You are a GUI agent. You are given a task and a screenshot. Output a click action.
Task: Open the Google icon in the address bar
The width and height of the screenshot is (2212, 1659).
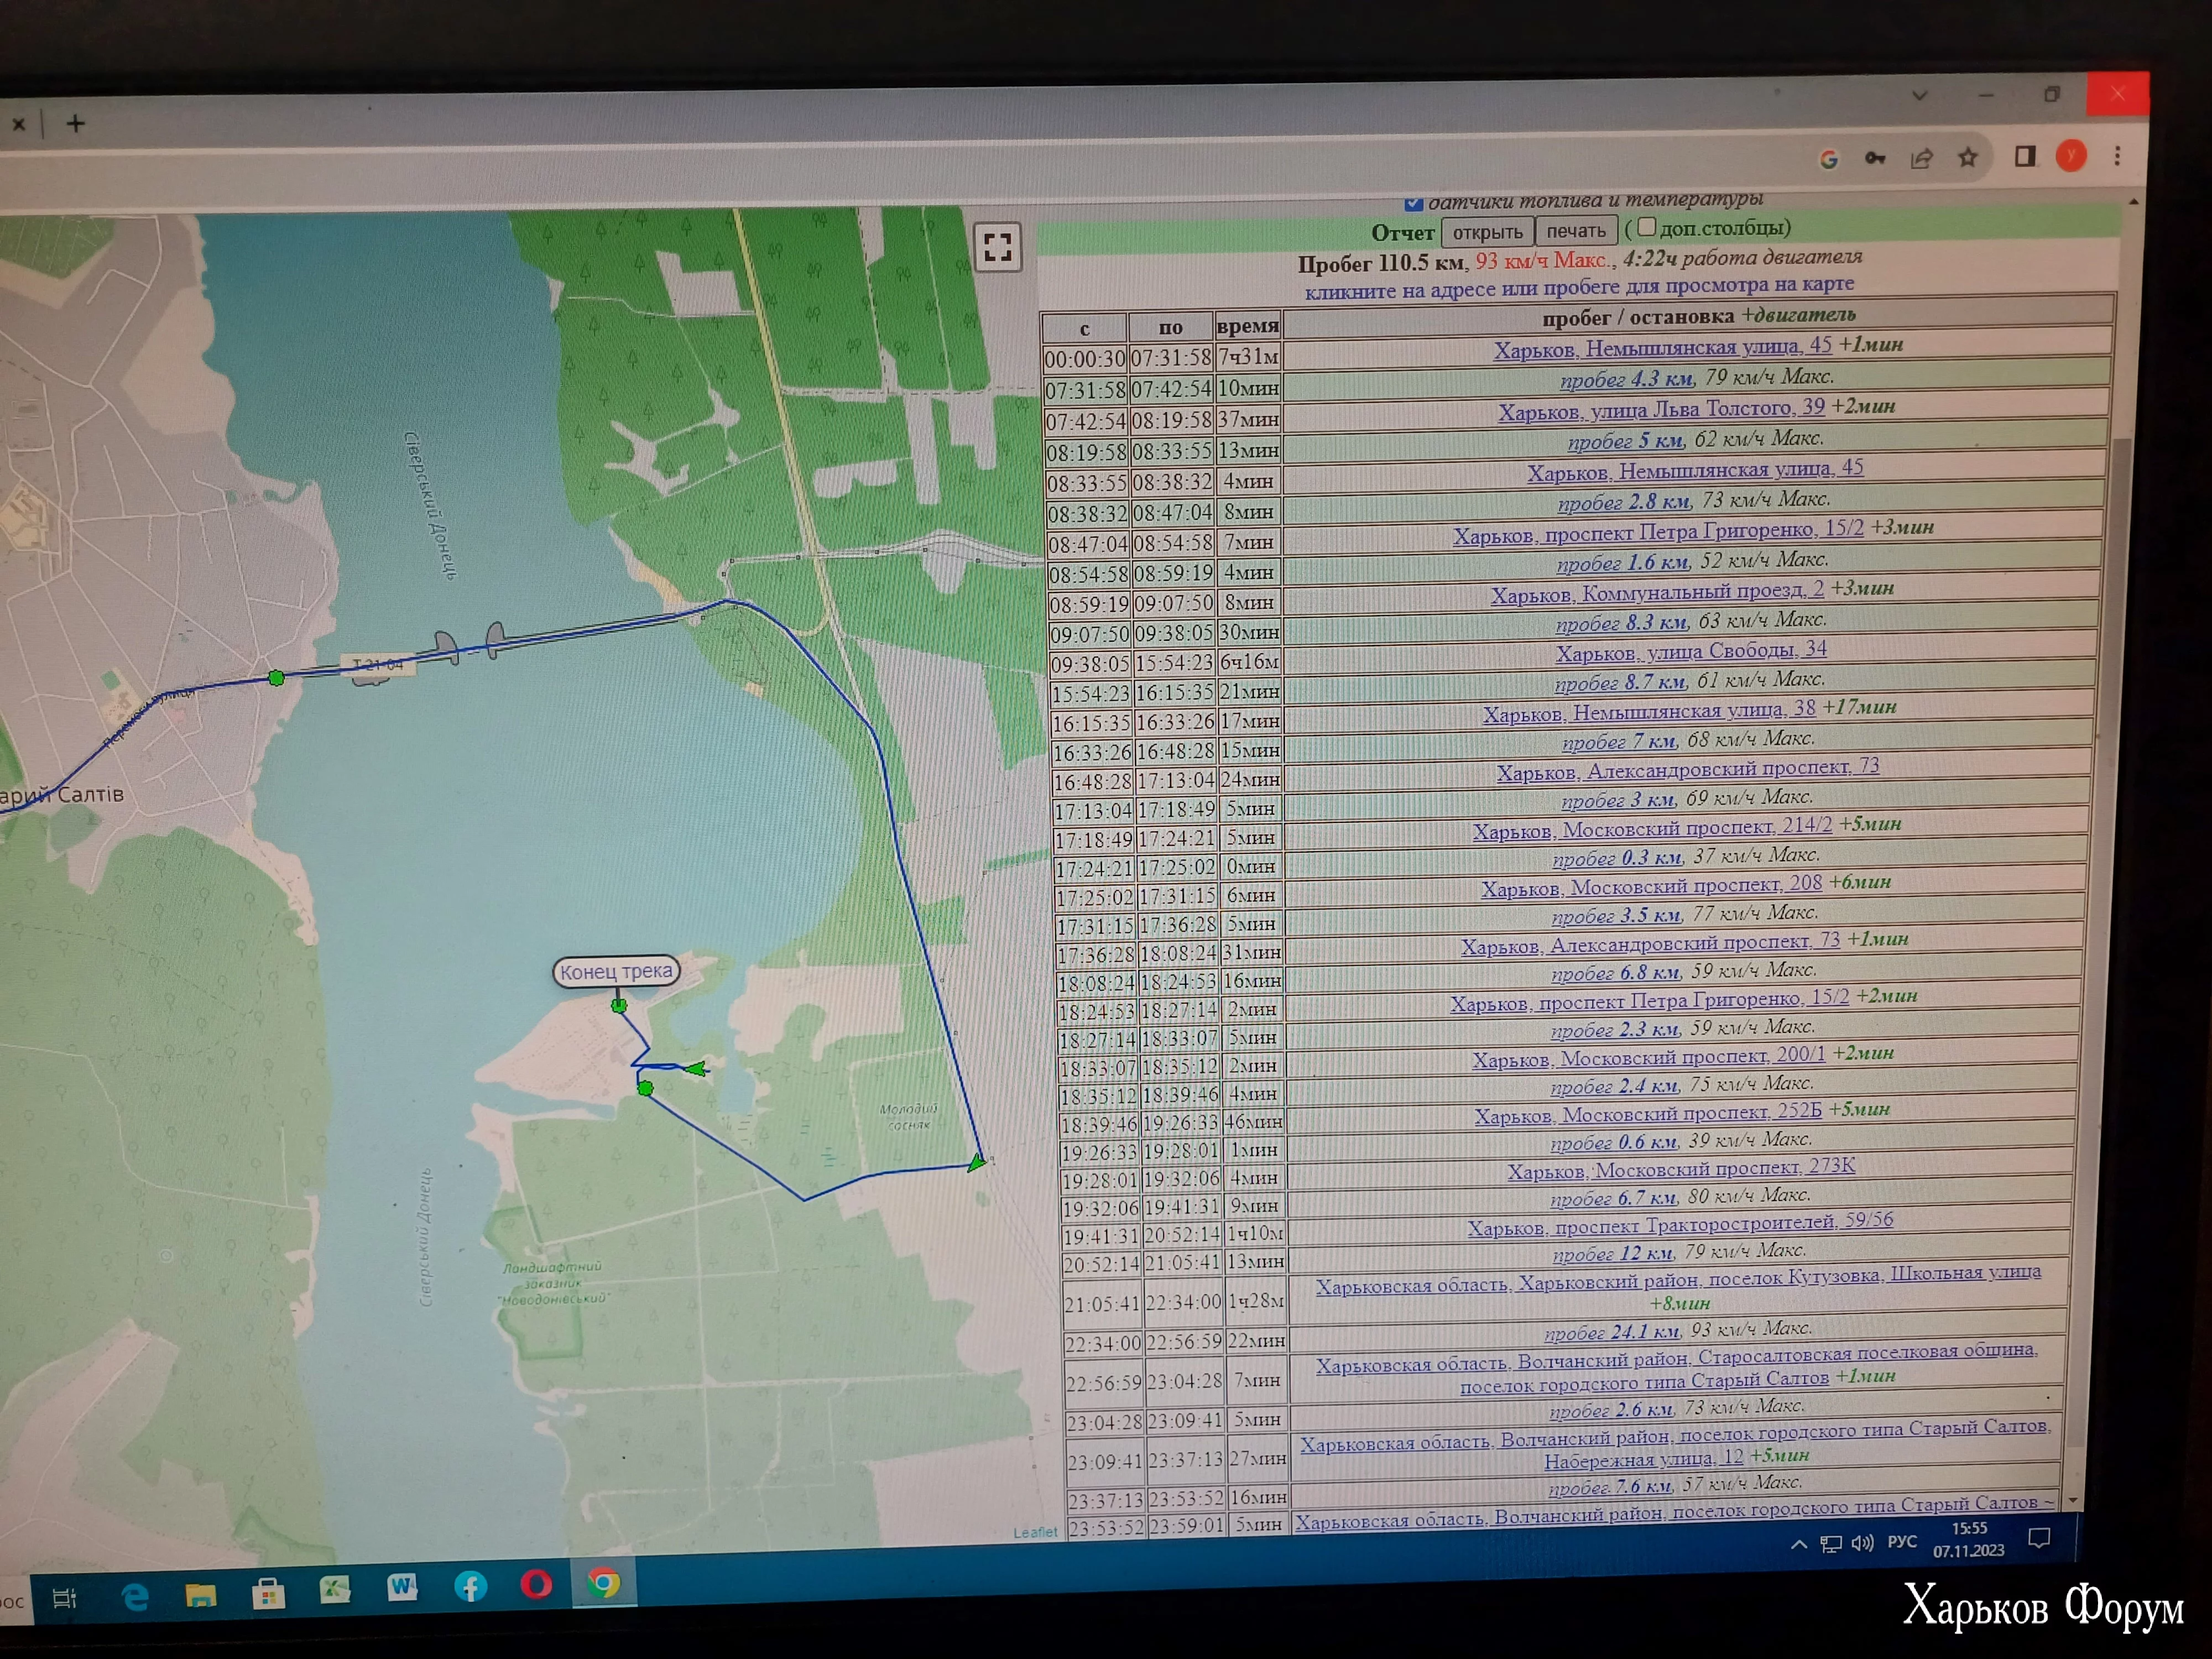click(x=1828, y=159)
